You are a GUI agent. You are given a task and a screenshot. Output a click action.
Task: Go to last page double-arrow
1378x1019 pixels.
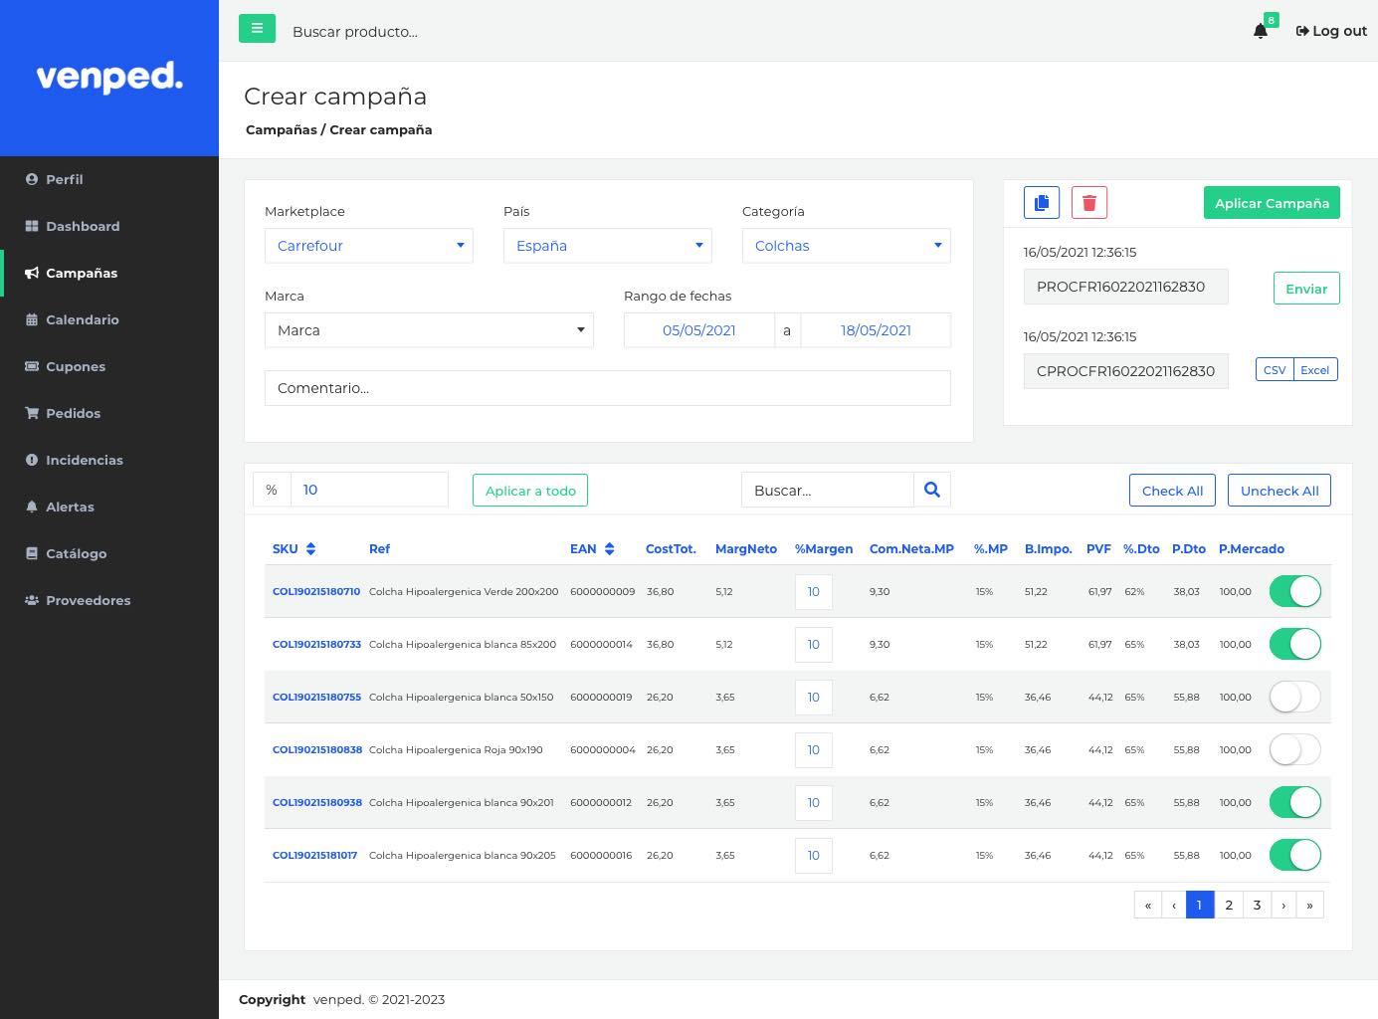(1309, 905)
